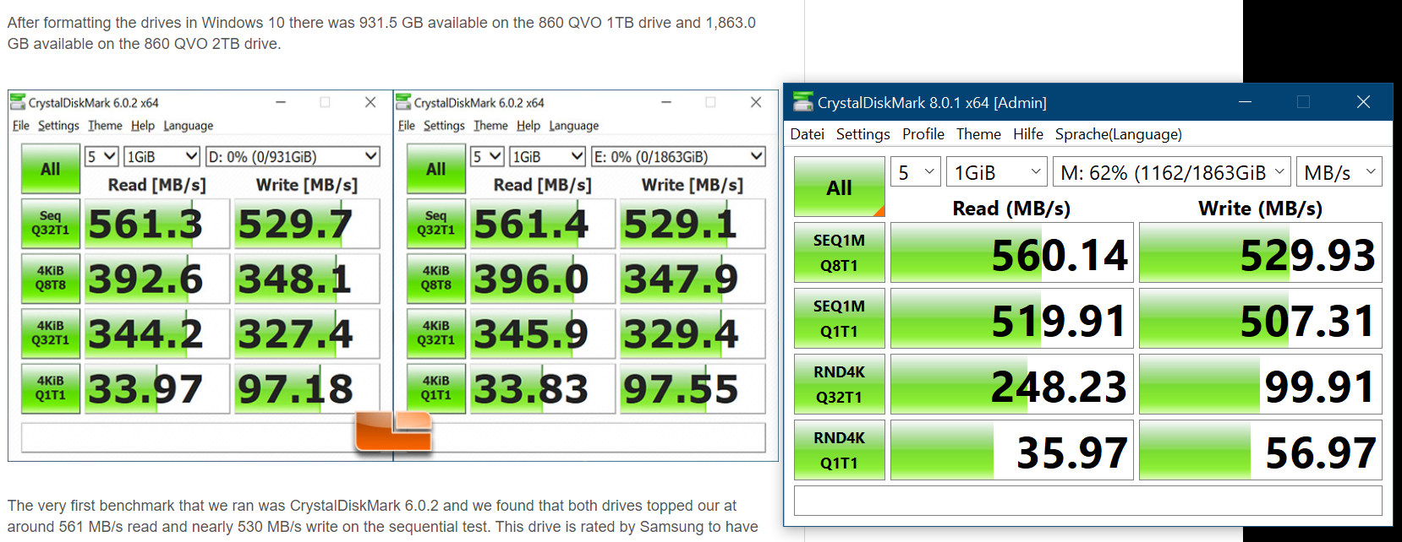Click the CrystalDiskMark 8.0.1 title bar icon
1402x542 pixels.
802,102
